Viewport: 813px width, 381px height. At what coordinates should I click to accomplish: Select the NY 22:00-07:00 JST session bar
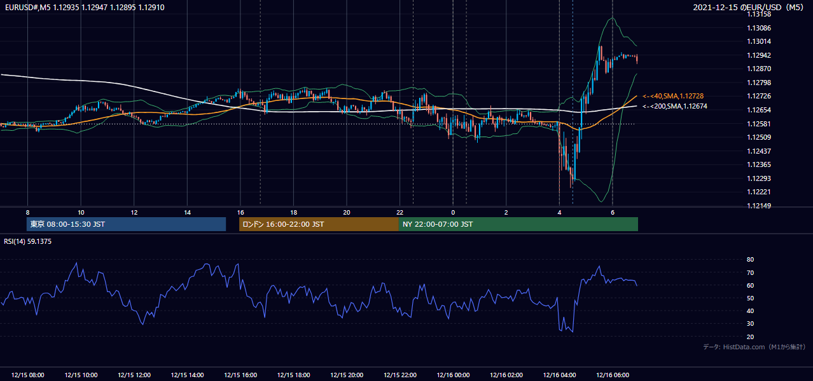(x=518, y=224)
